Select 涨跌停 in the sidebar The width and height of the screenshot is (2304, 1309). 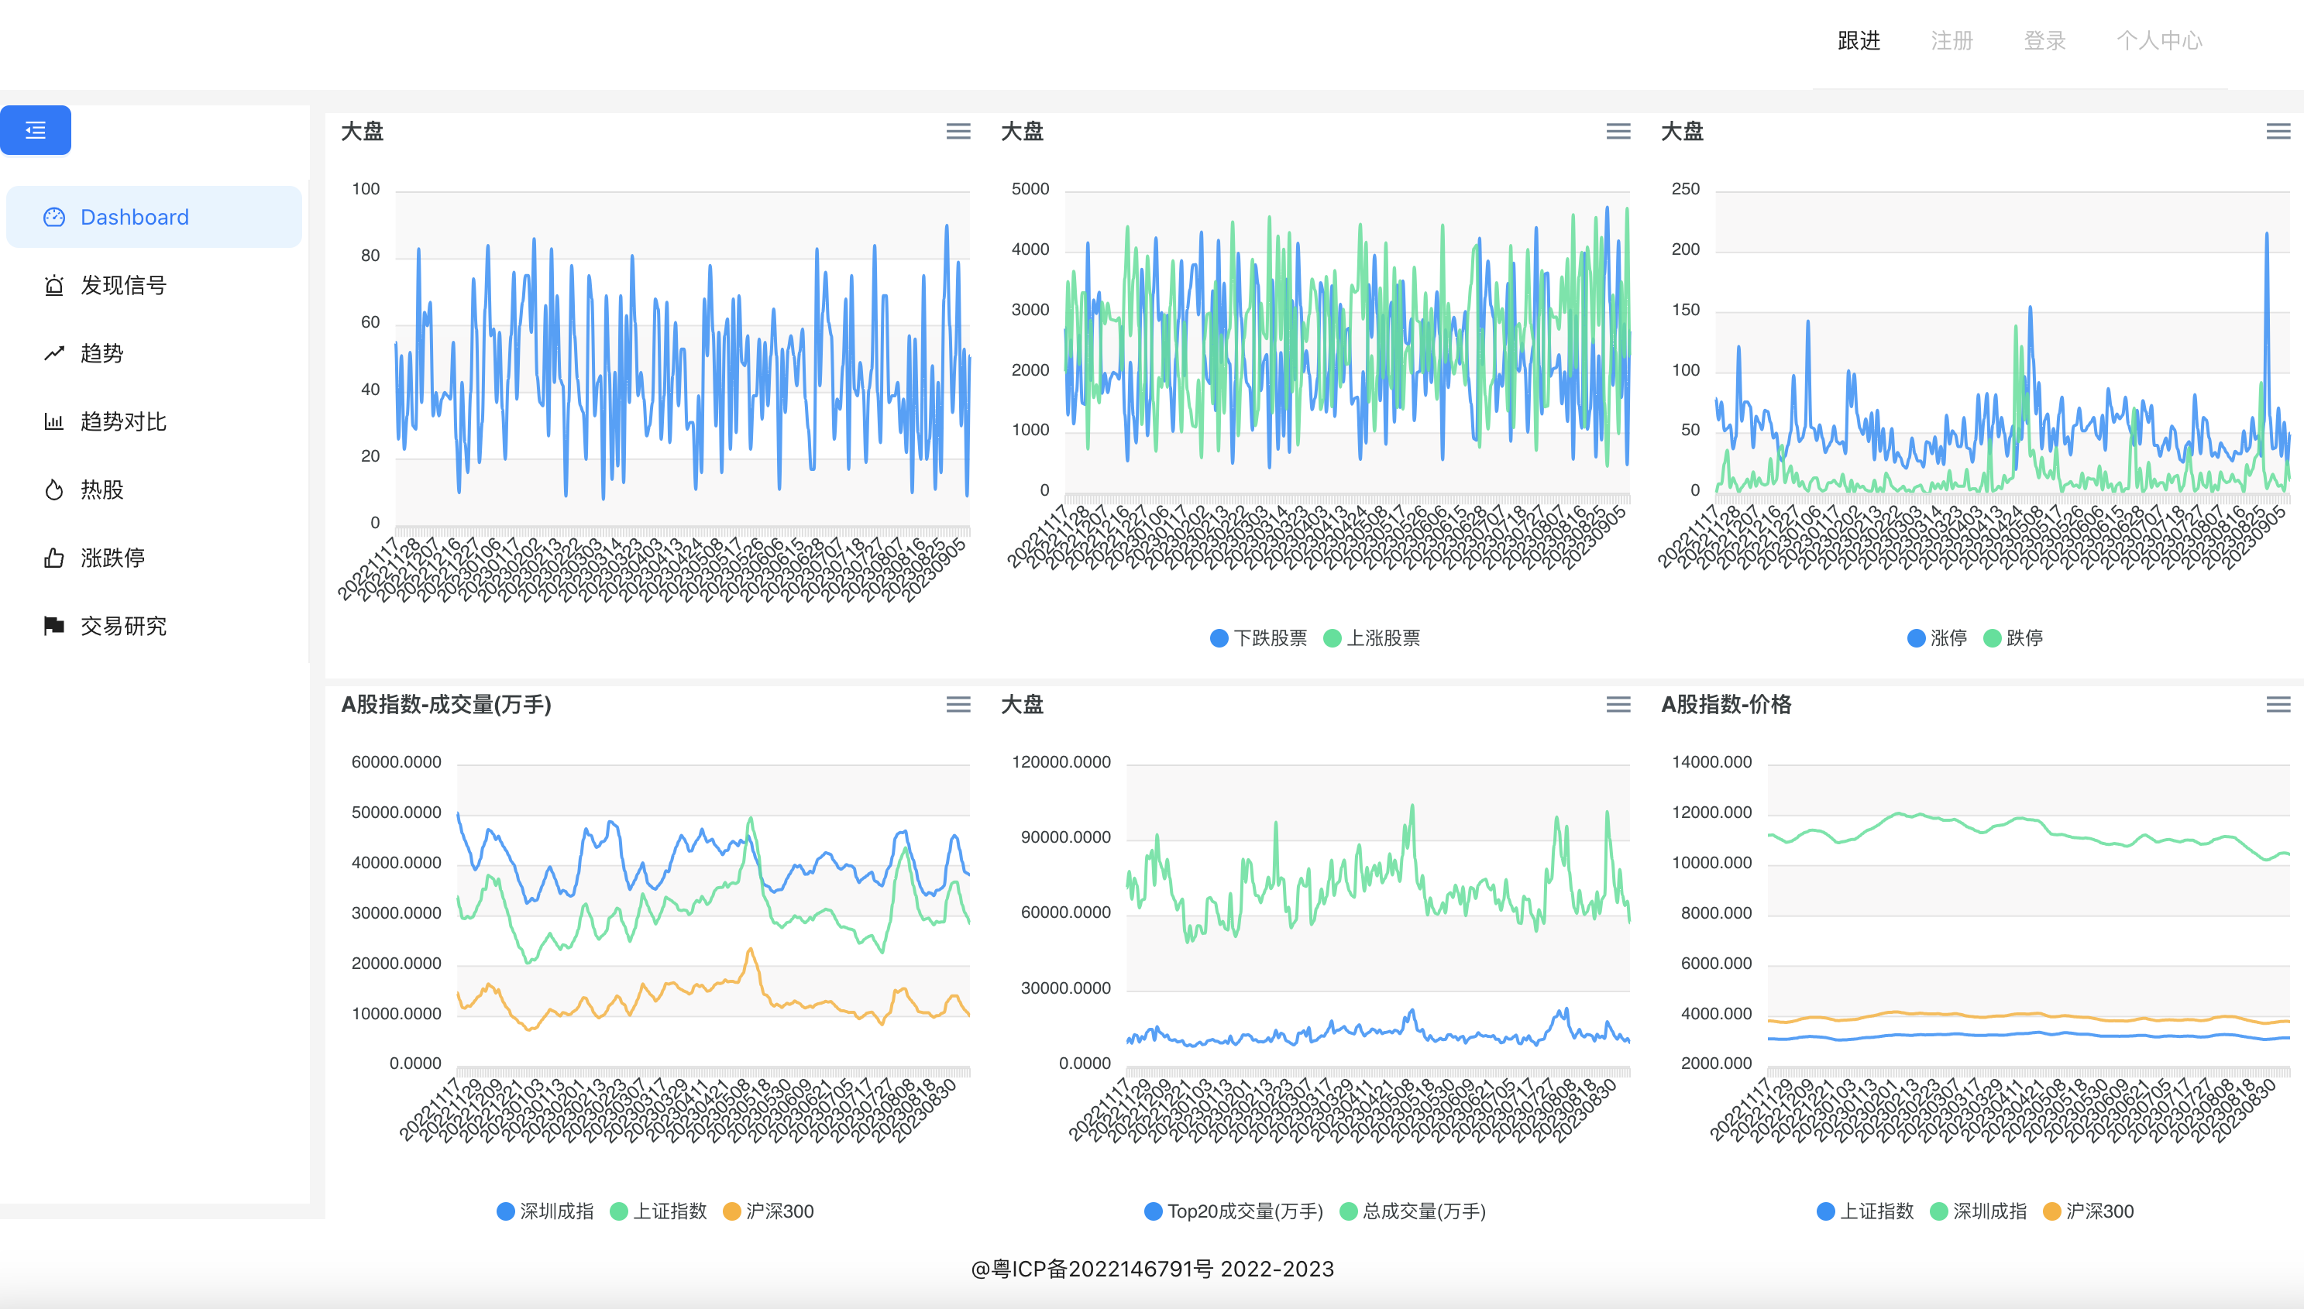tap(153, 558)
